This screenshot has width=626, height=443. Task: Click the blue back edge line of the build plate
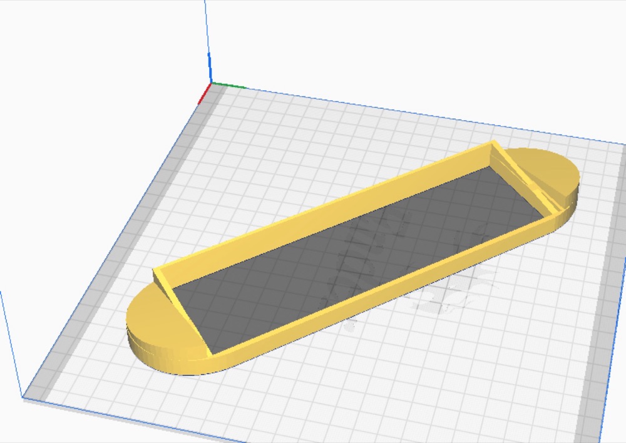(x=419, y=113)
